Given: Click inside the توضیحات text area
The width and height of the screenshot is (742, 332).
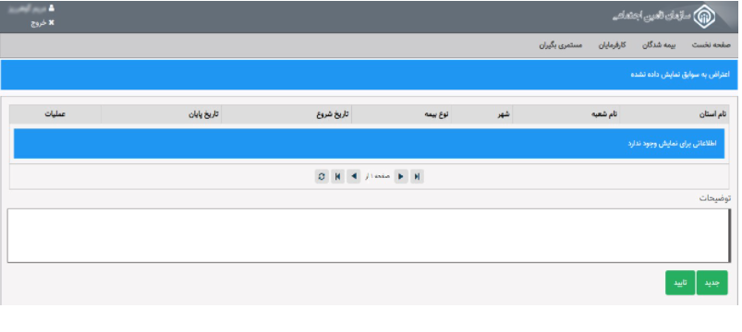Looking at the screenshot, I should point(369,236).
